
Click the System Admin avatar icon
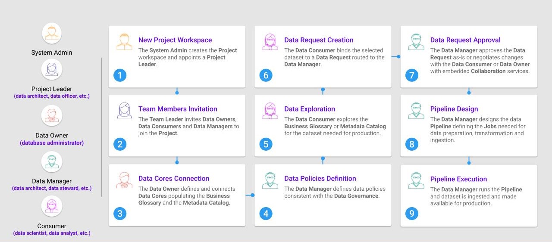tap(52, 33)
